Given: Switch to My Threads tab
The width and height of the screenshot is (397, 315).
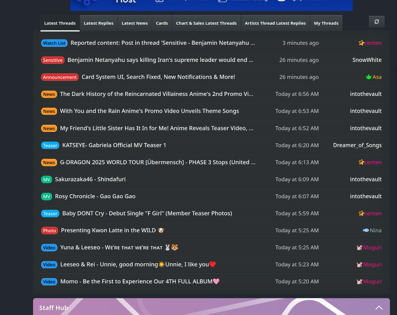Looking at the screenshot, I should pos(326,23).
